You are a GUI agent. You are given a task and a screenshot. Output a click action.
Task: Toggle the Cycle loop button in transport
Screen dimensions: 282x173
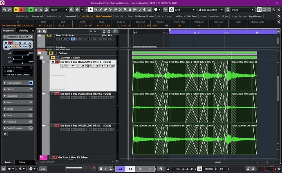click(x=121, y=169)
